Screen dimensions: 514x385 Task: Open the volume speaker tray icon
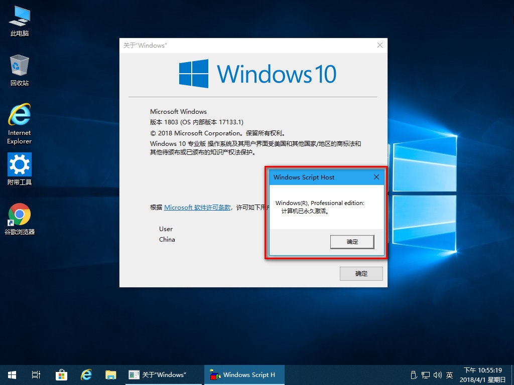pos(438,375)
